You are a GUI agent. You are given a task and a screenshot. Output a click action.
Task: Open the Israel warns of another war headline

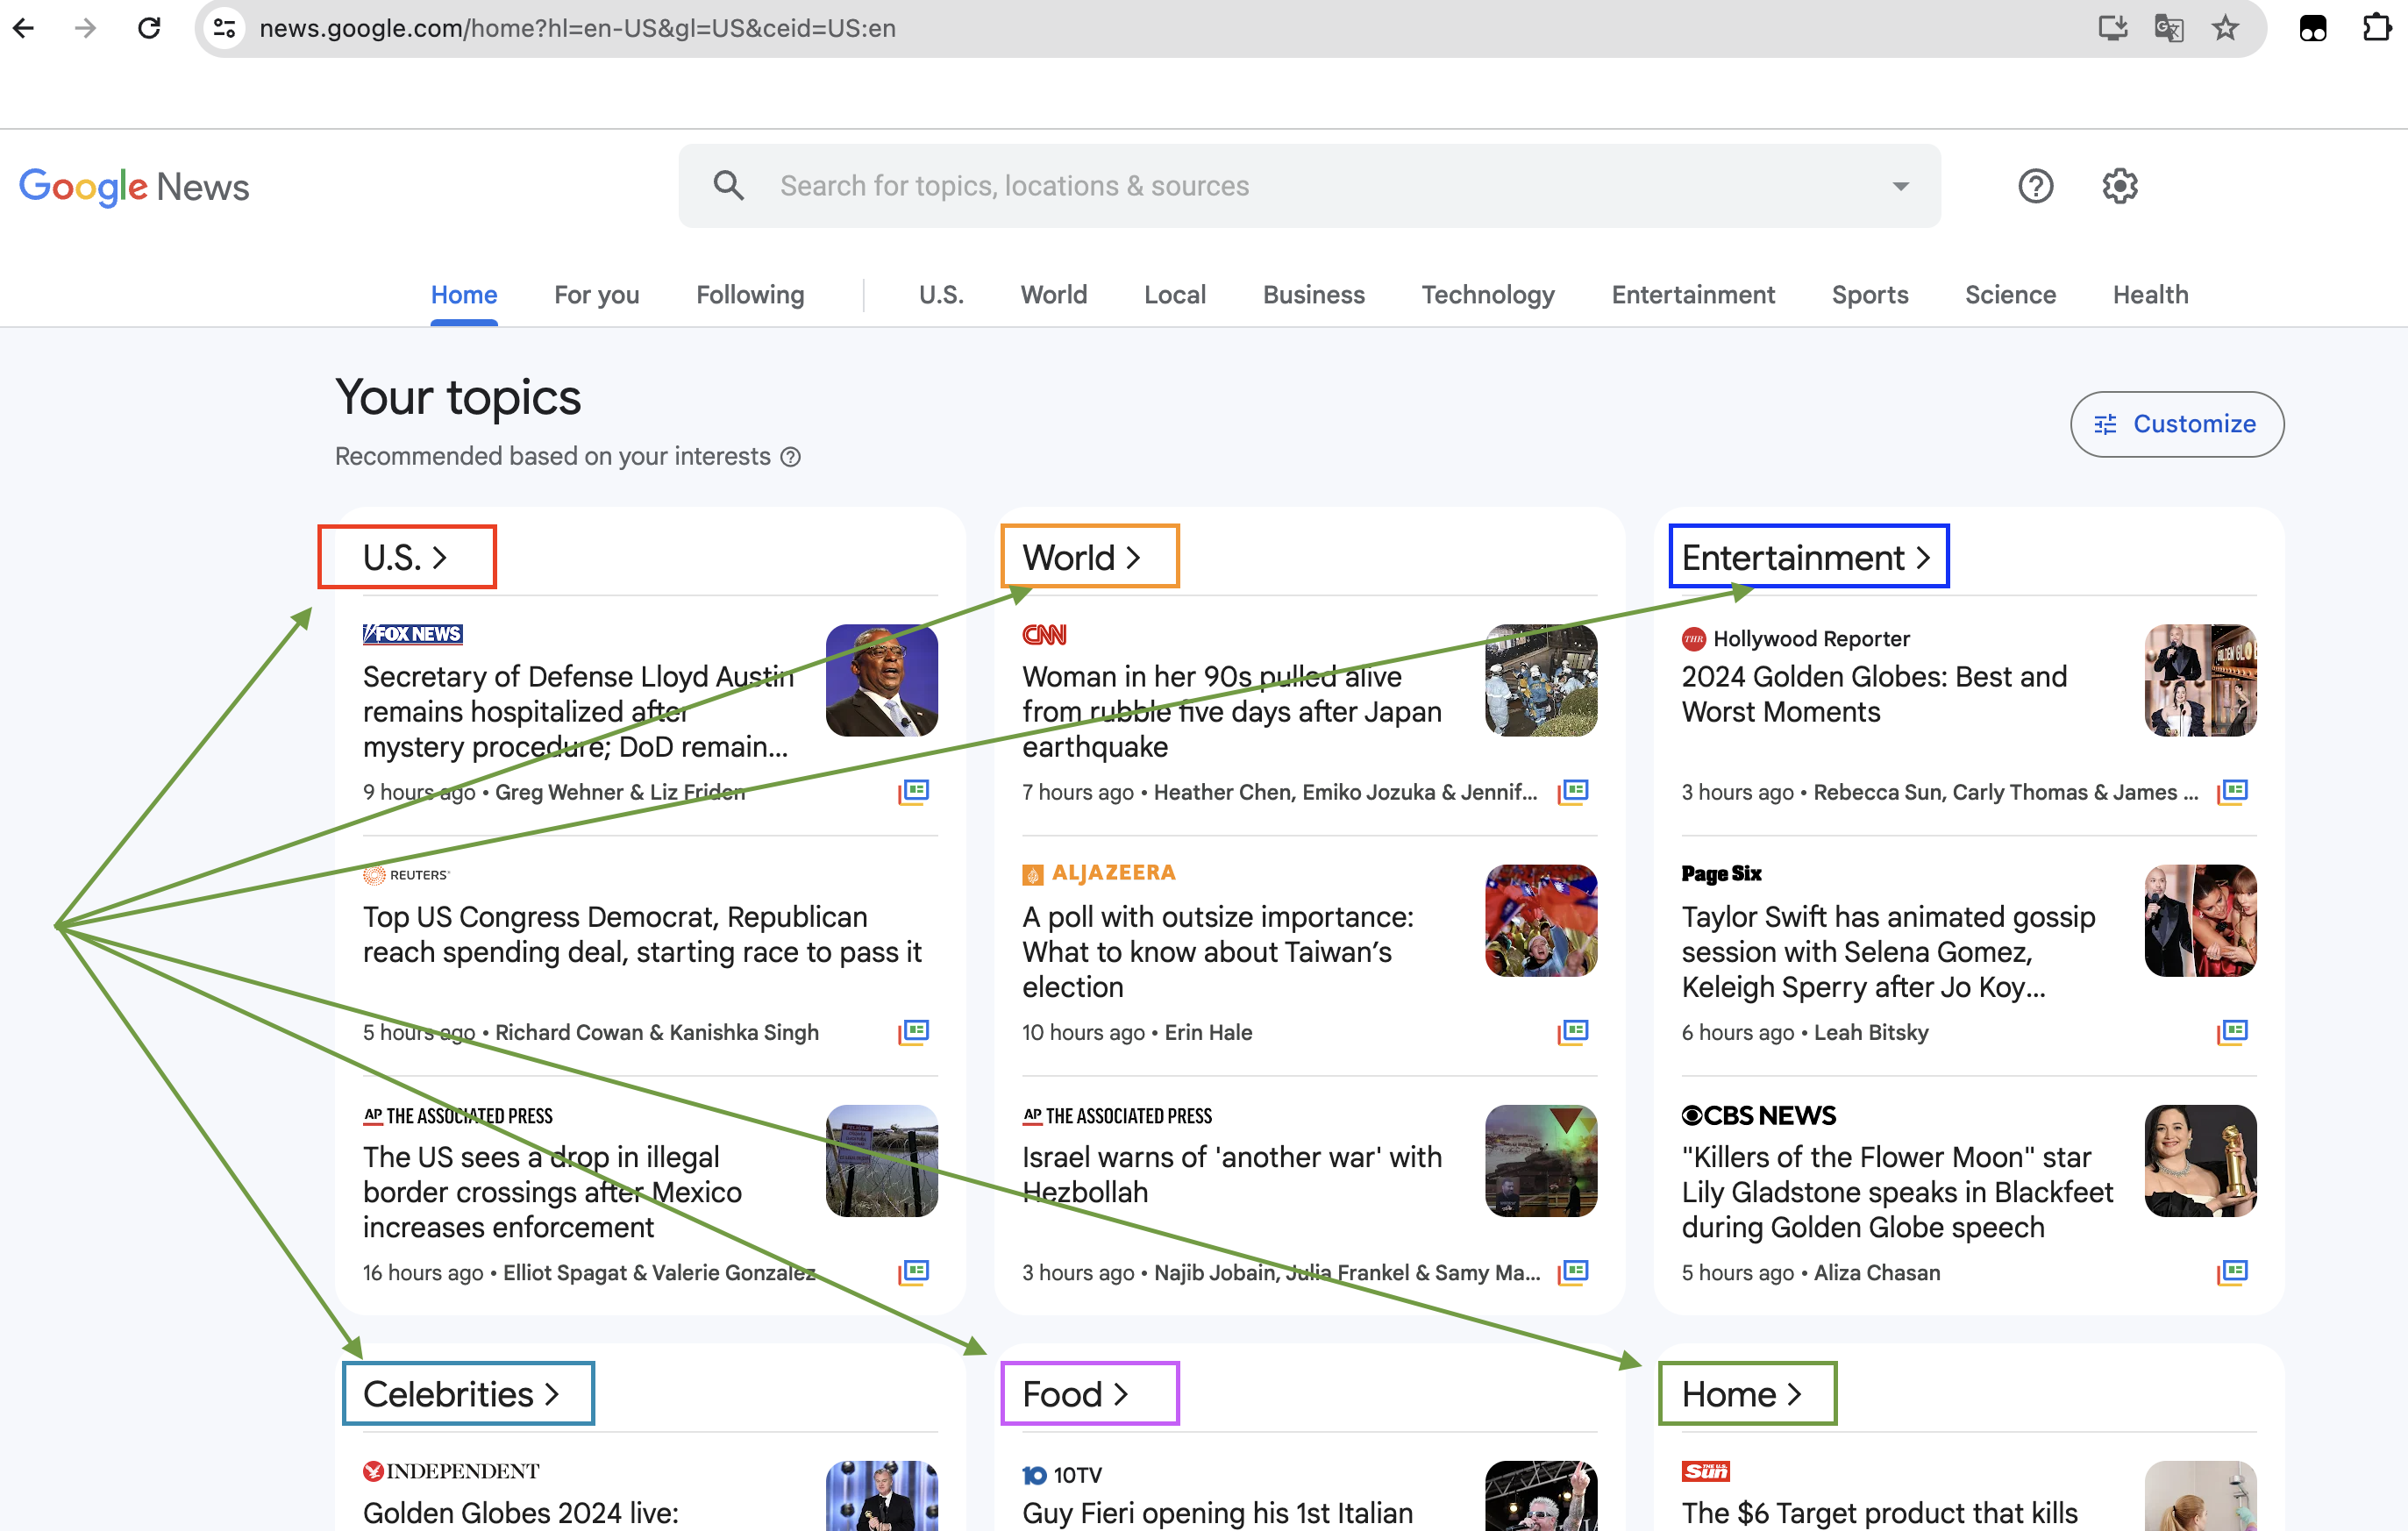(1232, 1174)
